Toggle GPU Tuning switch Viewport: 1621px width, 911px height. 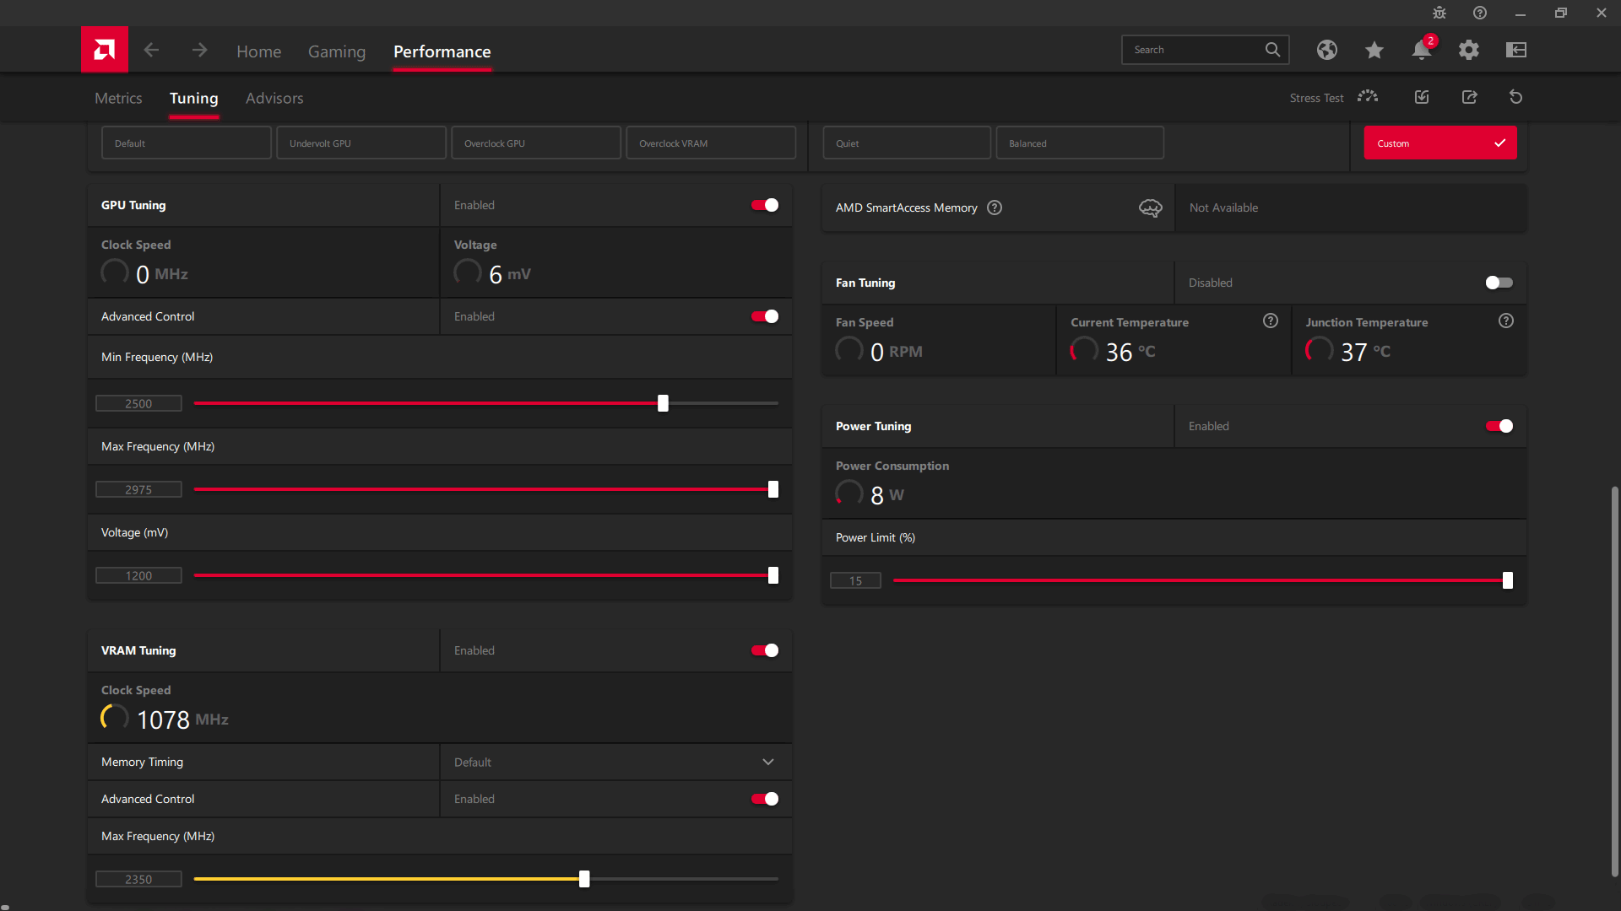(x=765, y=205)
